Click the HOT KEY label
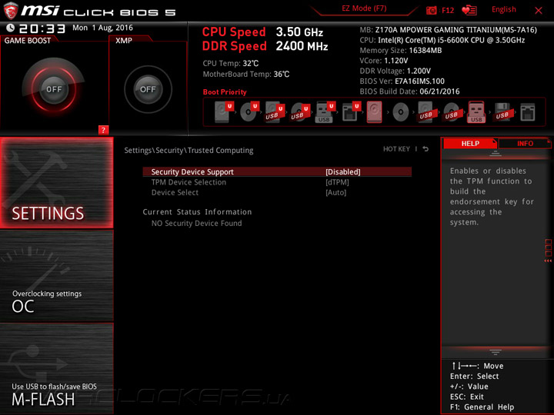Image resolution: width=554 pixels, height=415 pixels. tap(396, 149)
